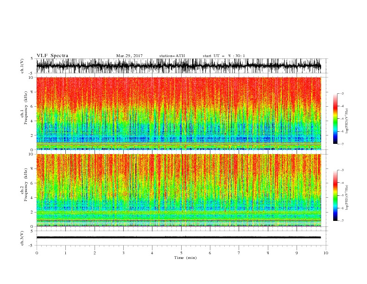The height and width of the screenshot is (284, 367).
Task: Click the ch.1 'Frequency (kHz)' axis label
Action: 26,108
